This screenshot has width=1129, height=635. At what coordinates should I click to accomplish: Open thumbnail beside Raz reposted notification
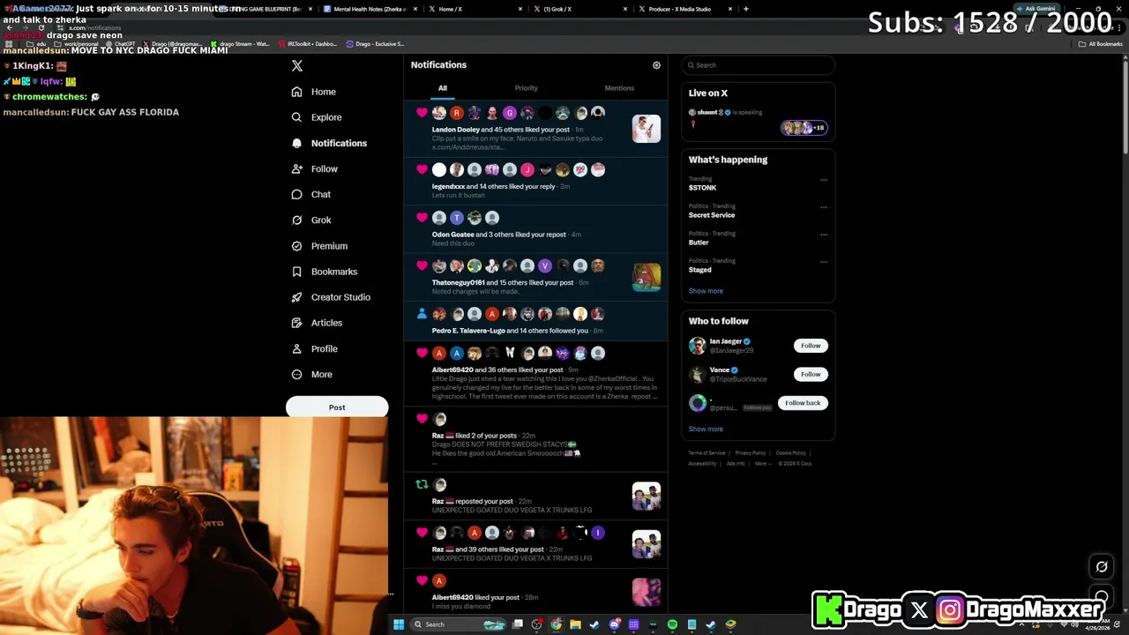(646, 497)
